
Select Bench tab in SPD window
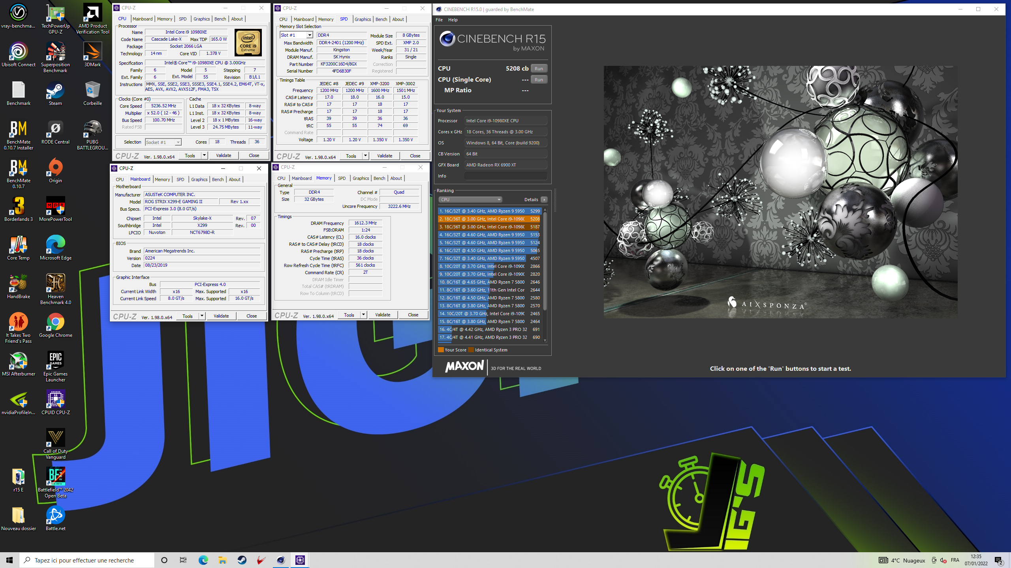[x=381, y=19]
